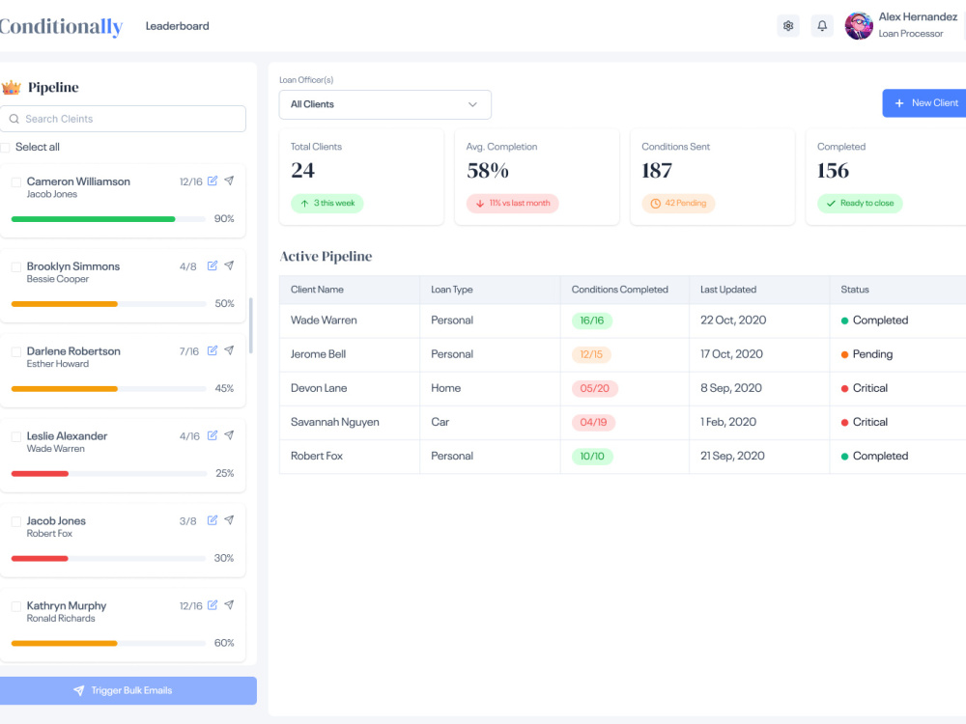Check Brooklyn Simmons's checkbox
The height and width of the screenshot is (724, 966).
tap(16, 267)
